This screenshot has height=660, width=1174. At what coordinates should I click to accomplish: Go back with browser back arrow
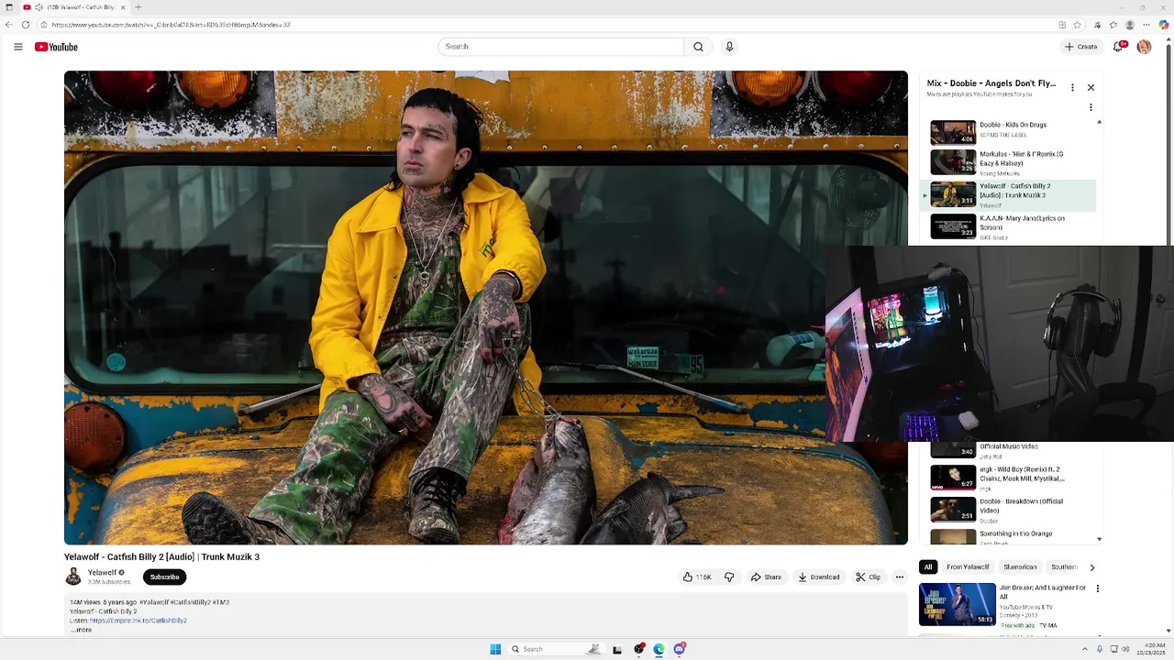pyautogui.click(x=9, y=25)
